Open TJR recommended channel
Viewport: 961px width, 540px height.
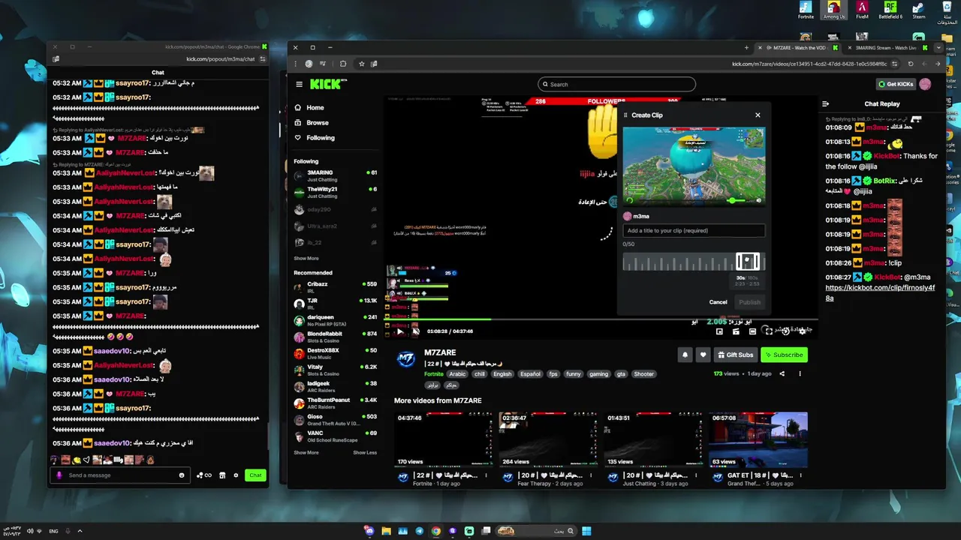pos(336,304)
